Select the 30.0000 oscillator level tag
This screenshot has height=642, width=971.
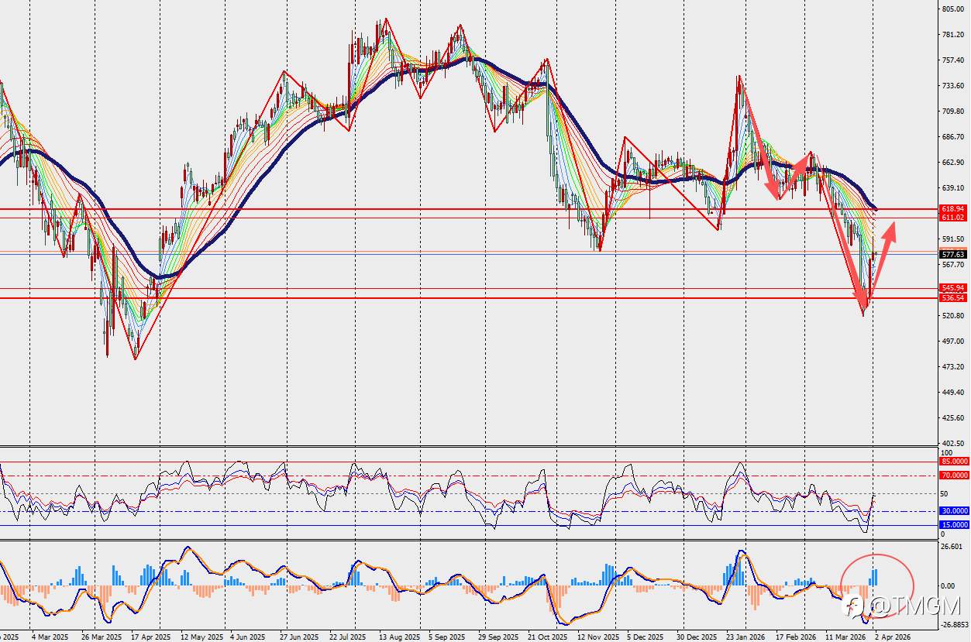pos(954,511)
